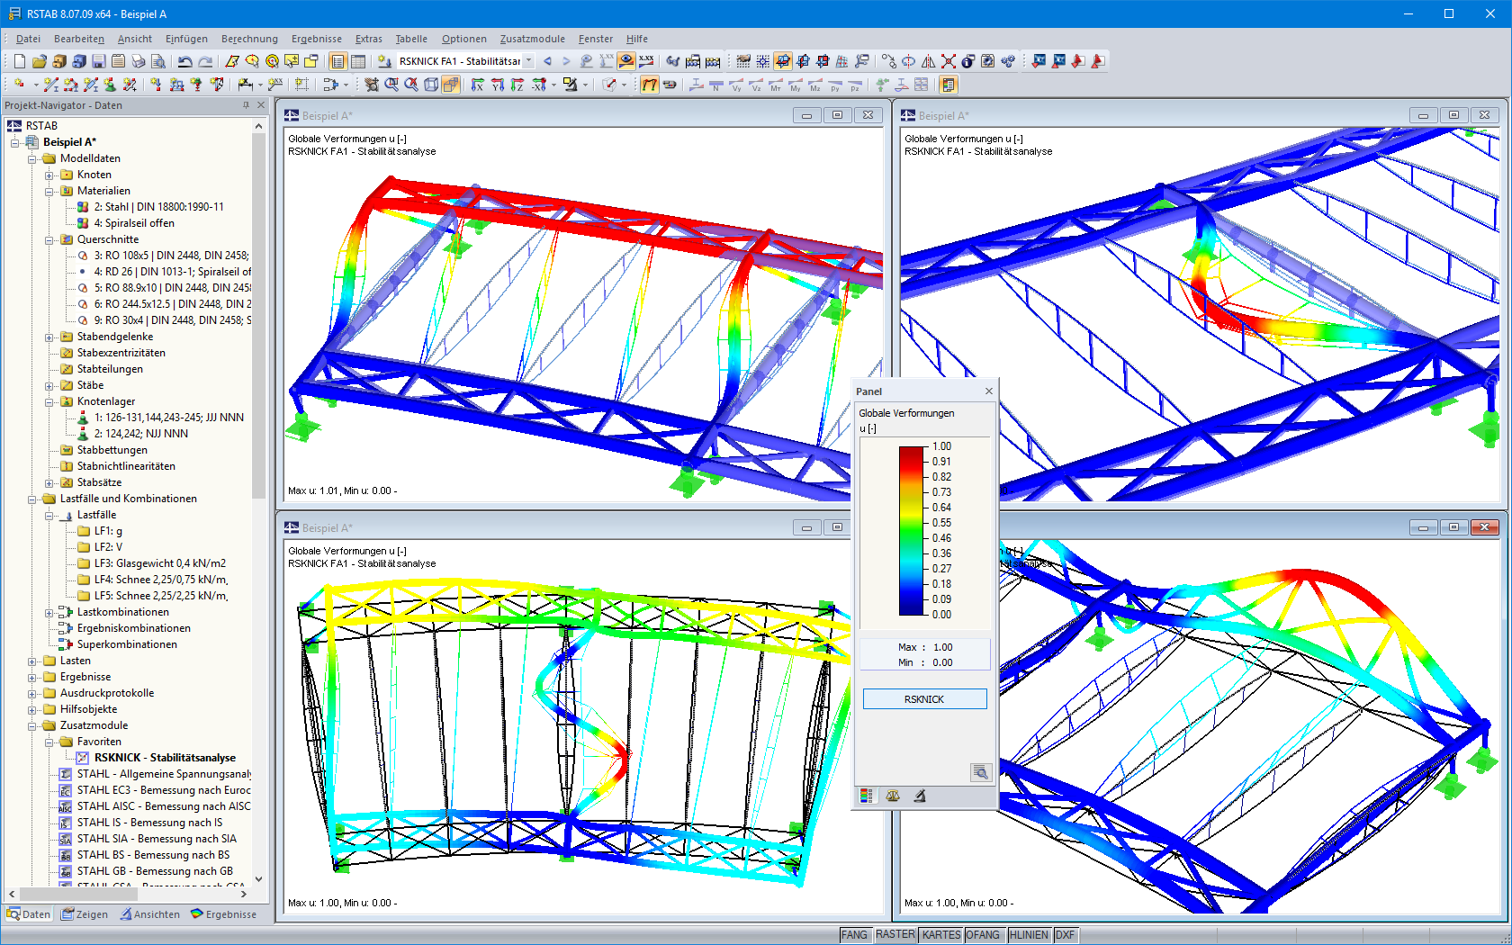This screenshot has height=945, width=1512.
Task: Click the display factors tab icon in Panel
Action: click(893, 796)
